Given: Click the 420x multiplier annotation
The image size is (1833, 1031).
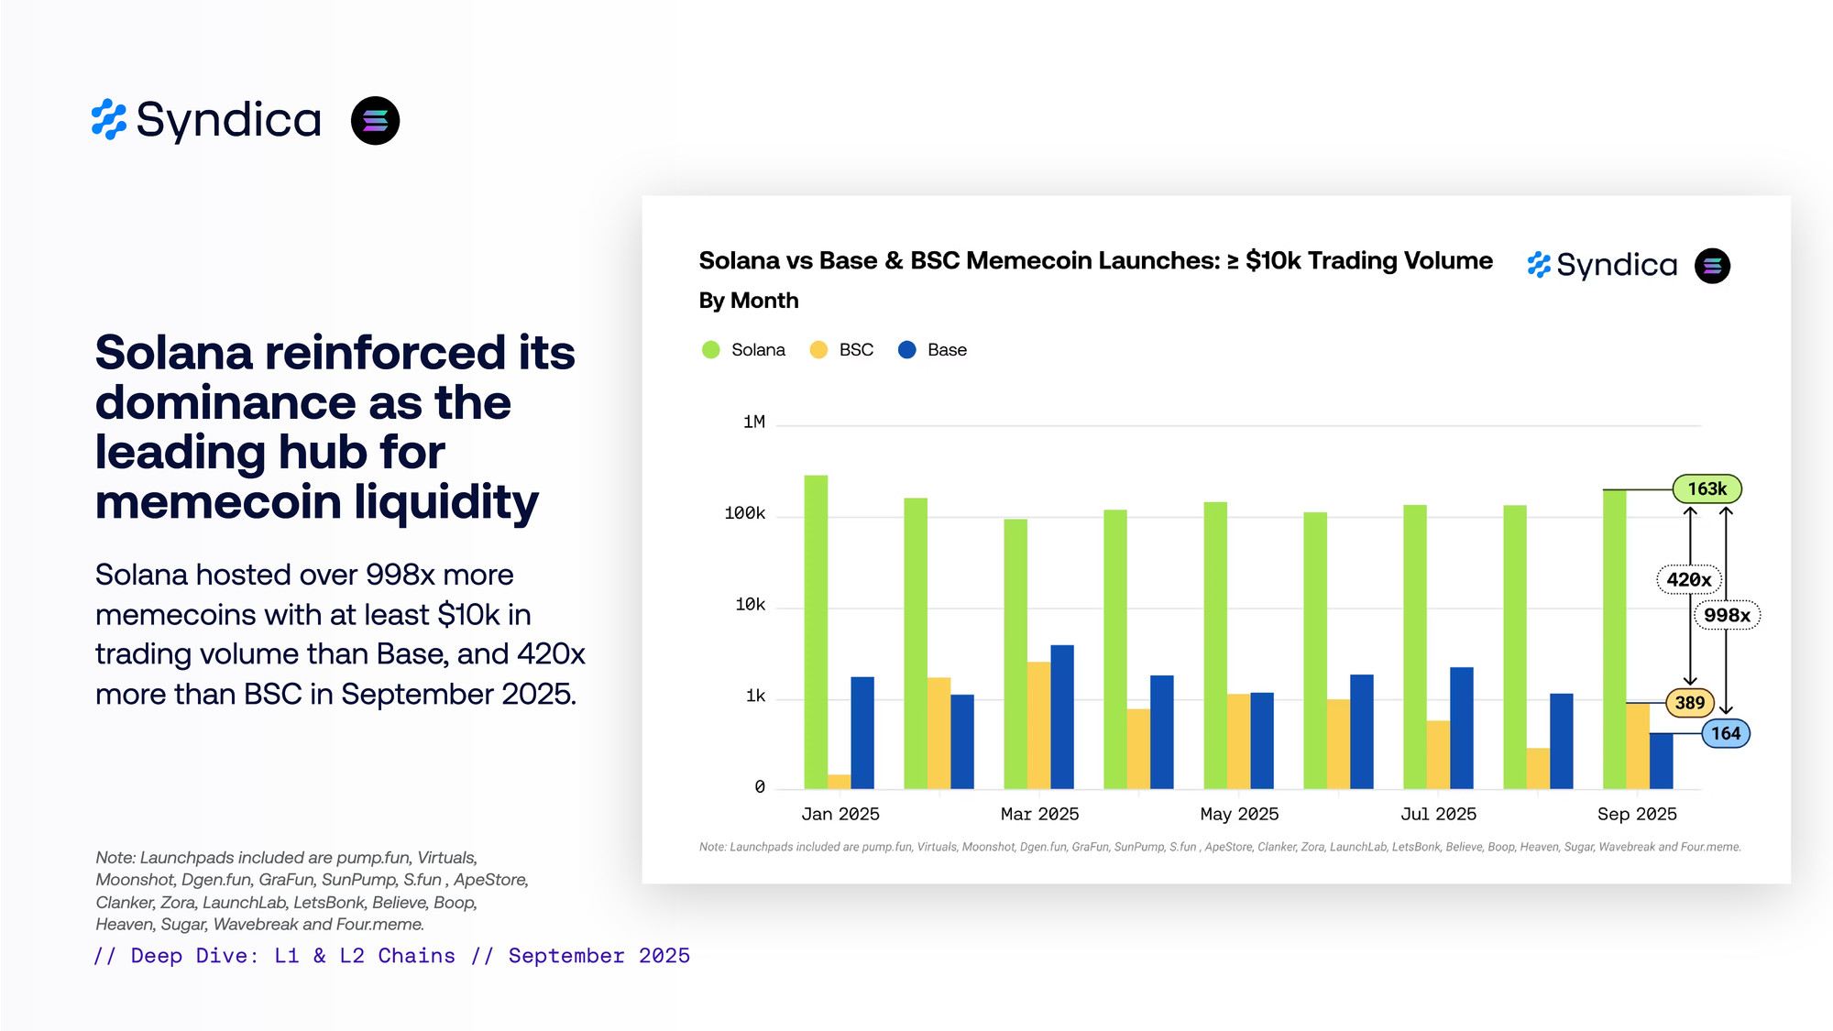Looking at the screenshot, I should point(1688,579).
